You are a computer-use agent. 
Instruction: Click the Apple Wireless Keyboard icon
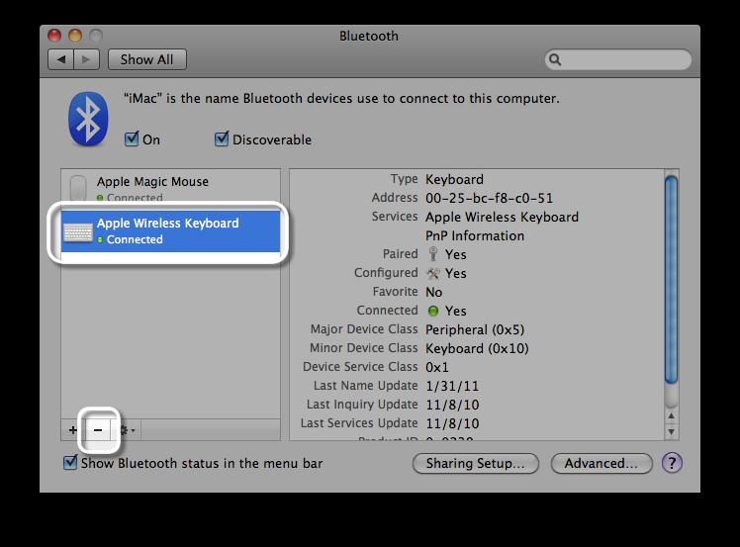point(78,231)
